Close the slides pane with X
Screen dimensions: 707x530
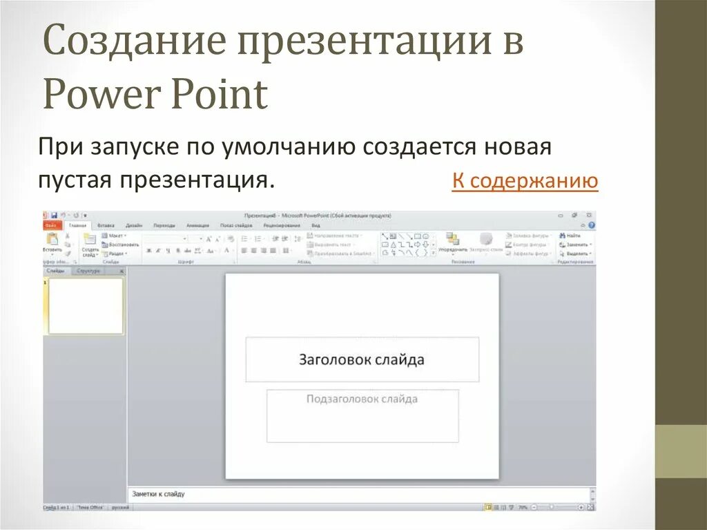(x=122, y=272)
